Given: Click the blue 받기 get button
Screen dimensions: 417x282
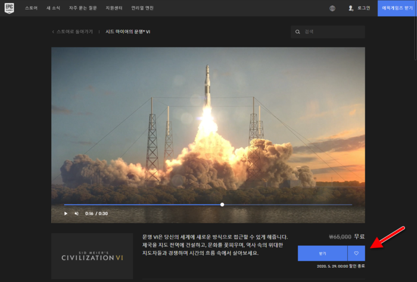Looking at the screenshot, I should pos(322,253).
